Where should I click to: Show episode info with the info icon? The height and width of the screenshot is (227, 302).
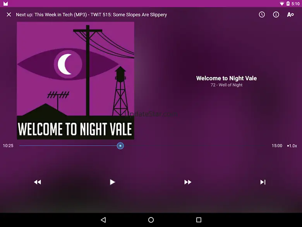click(x=276, y=14)
